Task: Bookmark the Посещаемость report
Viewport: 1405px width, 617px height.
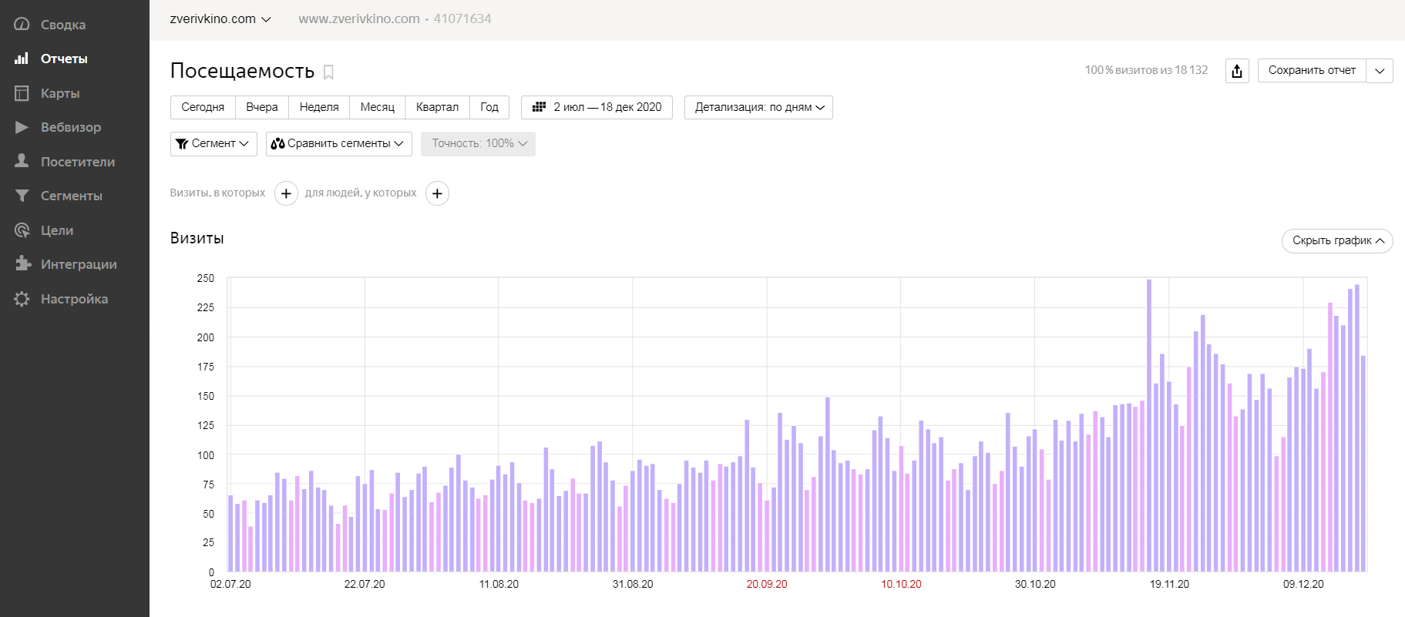Action: tap(328, 72)
